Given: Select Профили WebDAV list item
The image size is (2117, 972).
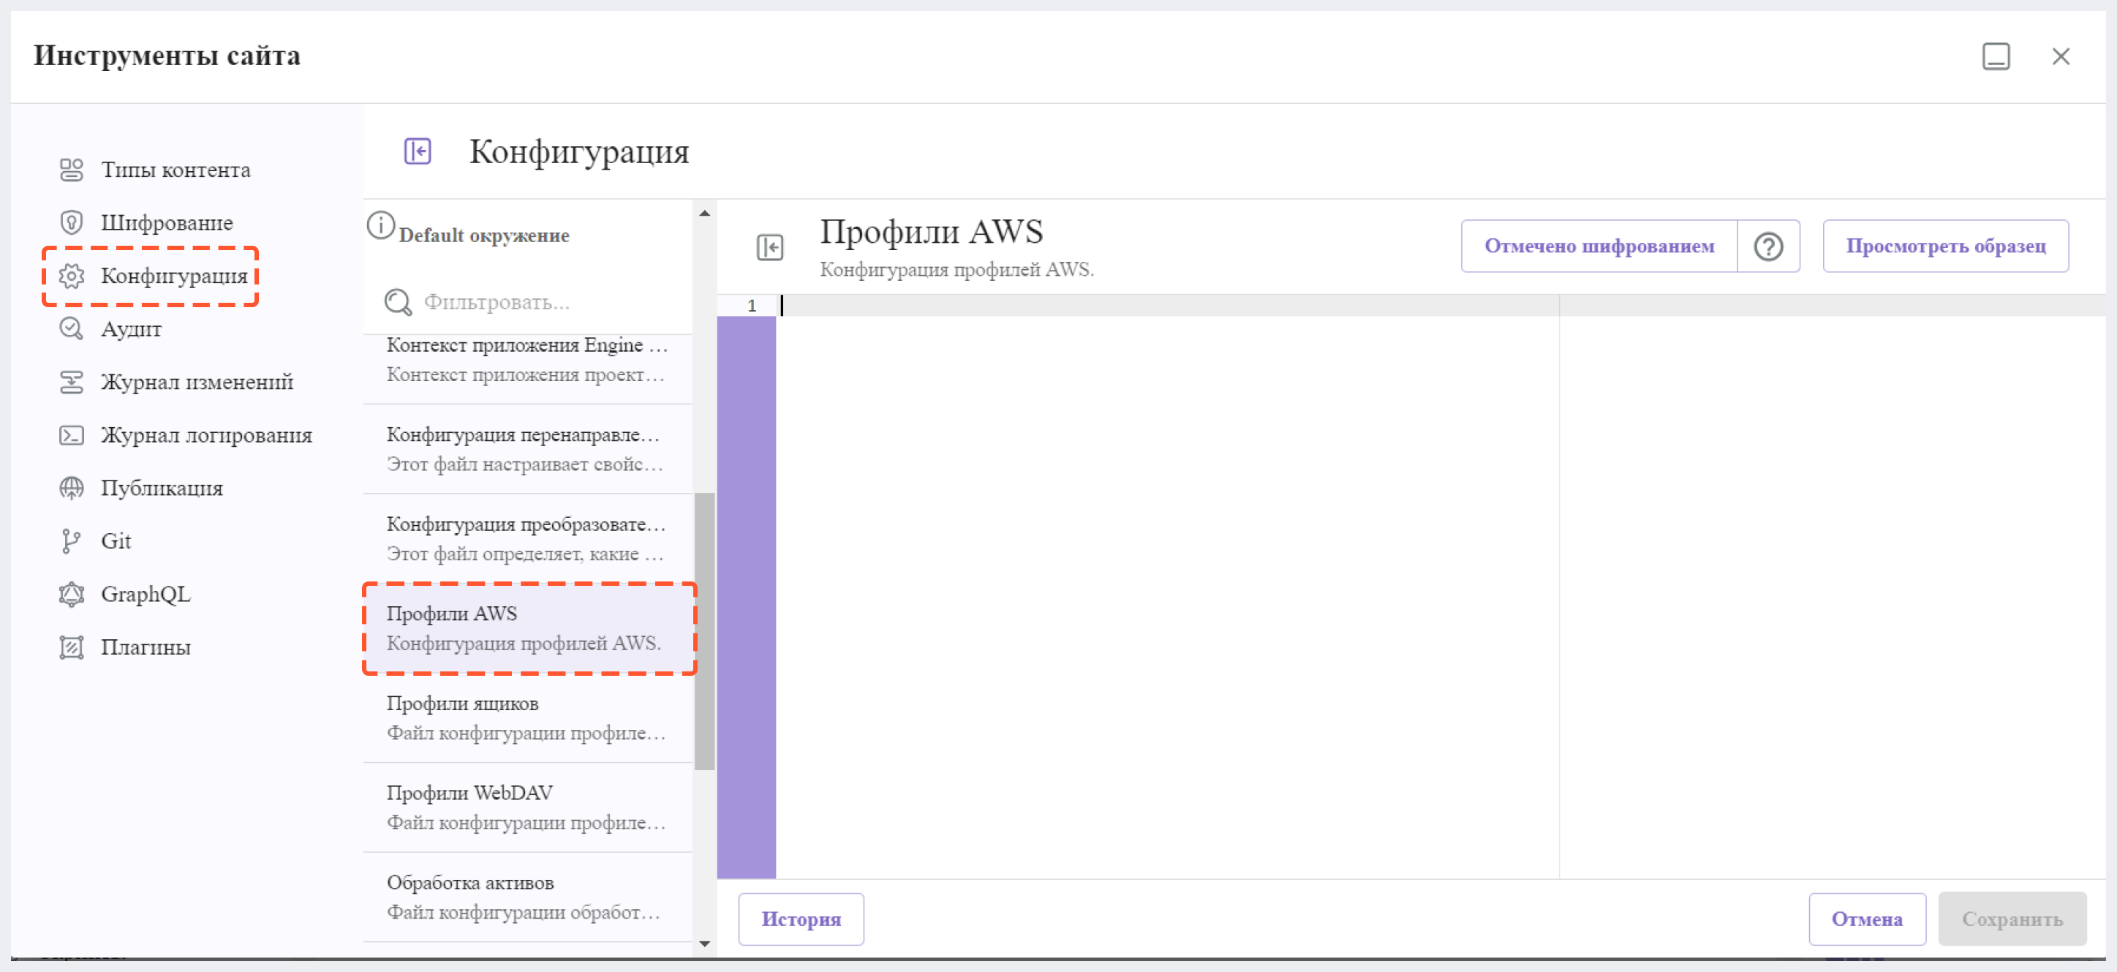Looking at the screenshot, I should [x=528, y=807].
